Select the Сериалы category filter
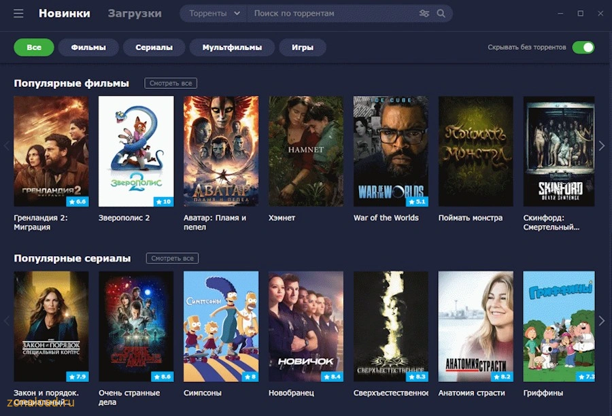Viewport: 612px width, 416px height. point(154,47)
